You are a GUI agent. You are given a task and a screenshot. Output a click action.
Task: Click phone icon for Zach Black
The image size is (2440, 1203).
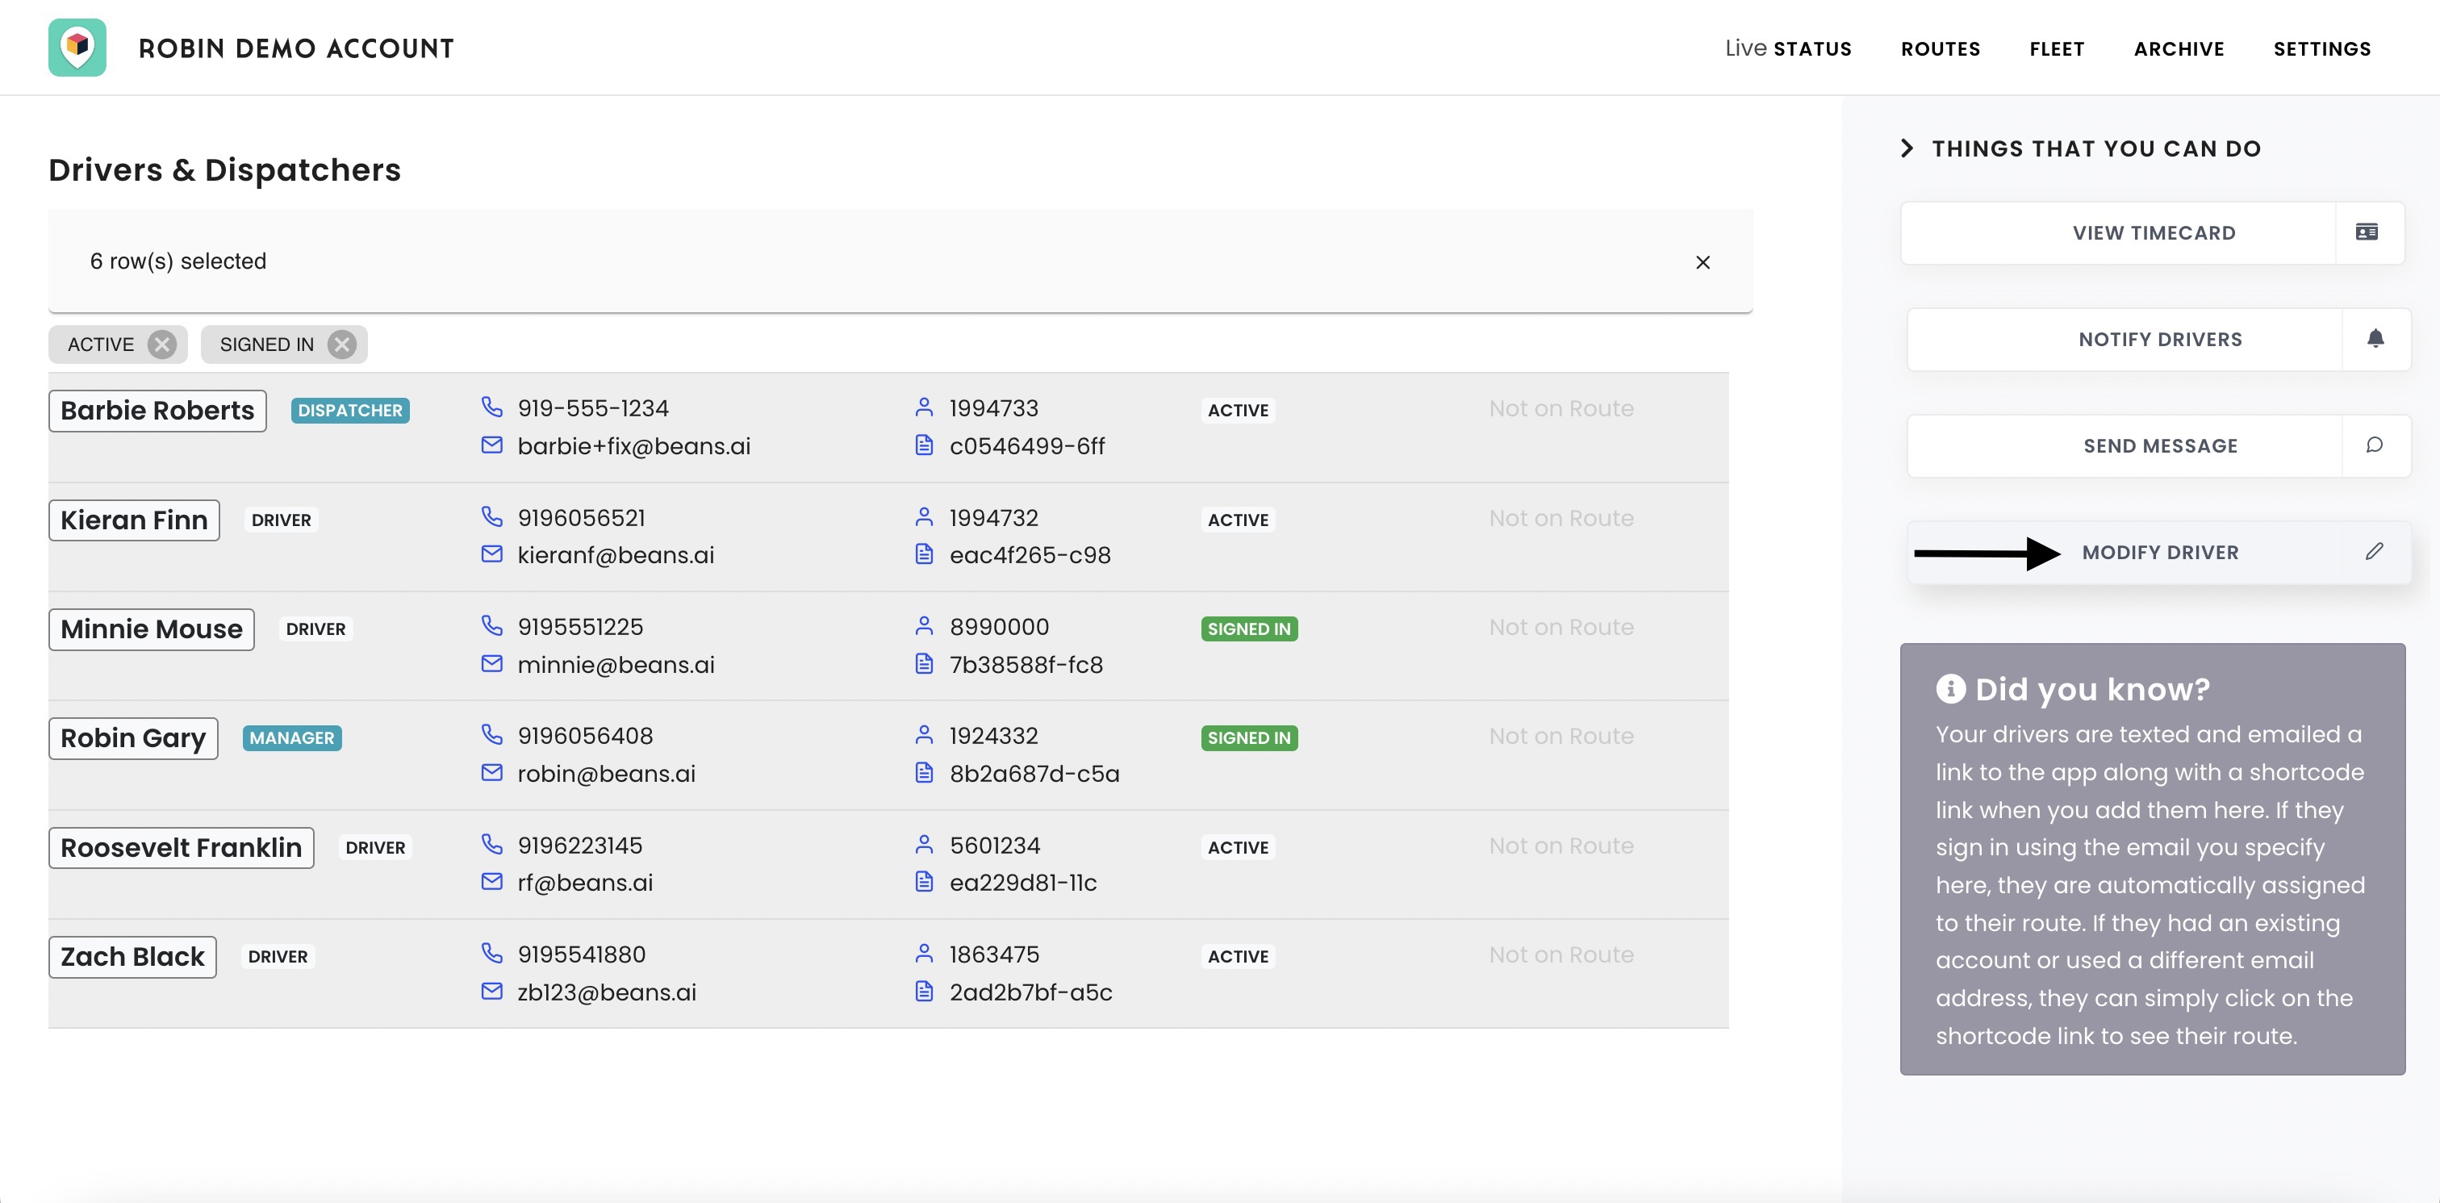491,952
